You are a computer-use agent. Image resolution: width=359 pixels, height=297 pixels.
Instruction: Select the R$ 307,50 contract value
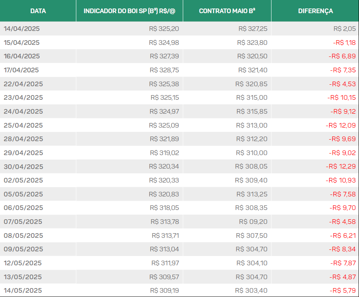click(x=252, y=236)
